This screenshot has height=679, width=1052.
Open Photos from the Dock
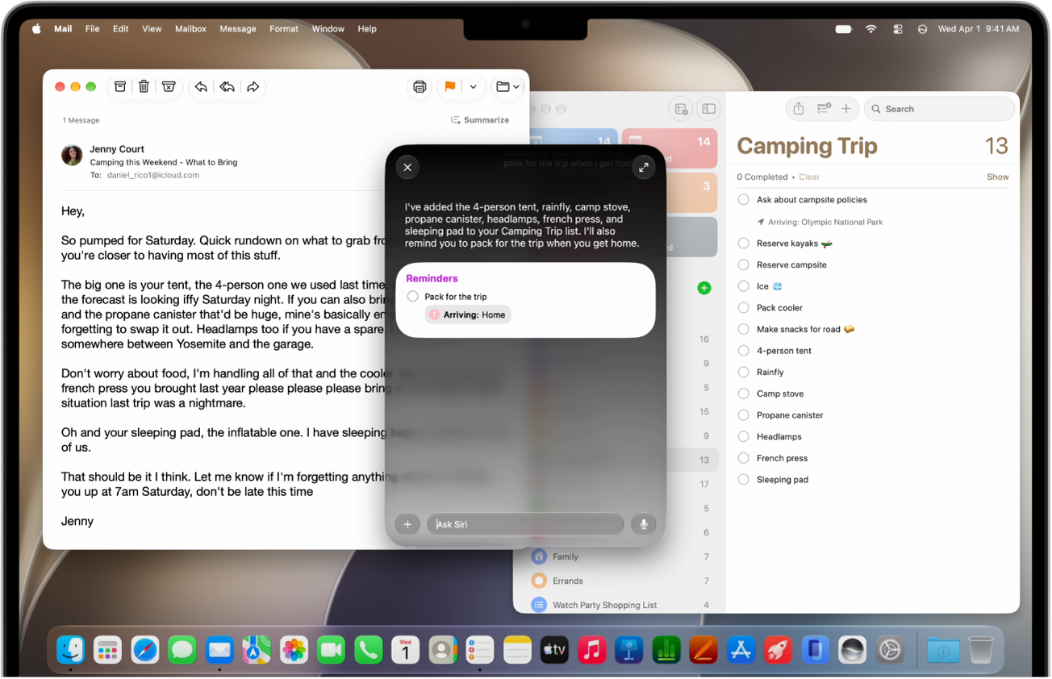(294, 649)
